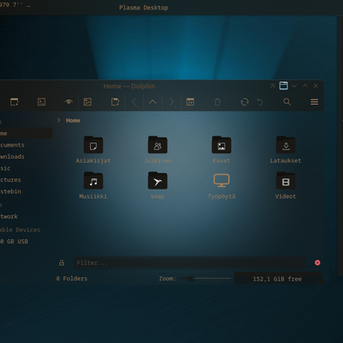Viewport: 343px width, 343px height.
Task: Open Music in Places sidebar
Action: [x=5, y=168]
